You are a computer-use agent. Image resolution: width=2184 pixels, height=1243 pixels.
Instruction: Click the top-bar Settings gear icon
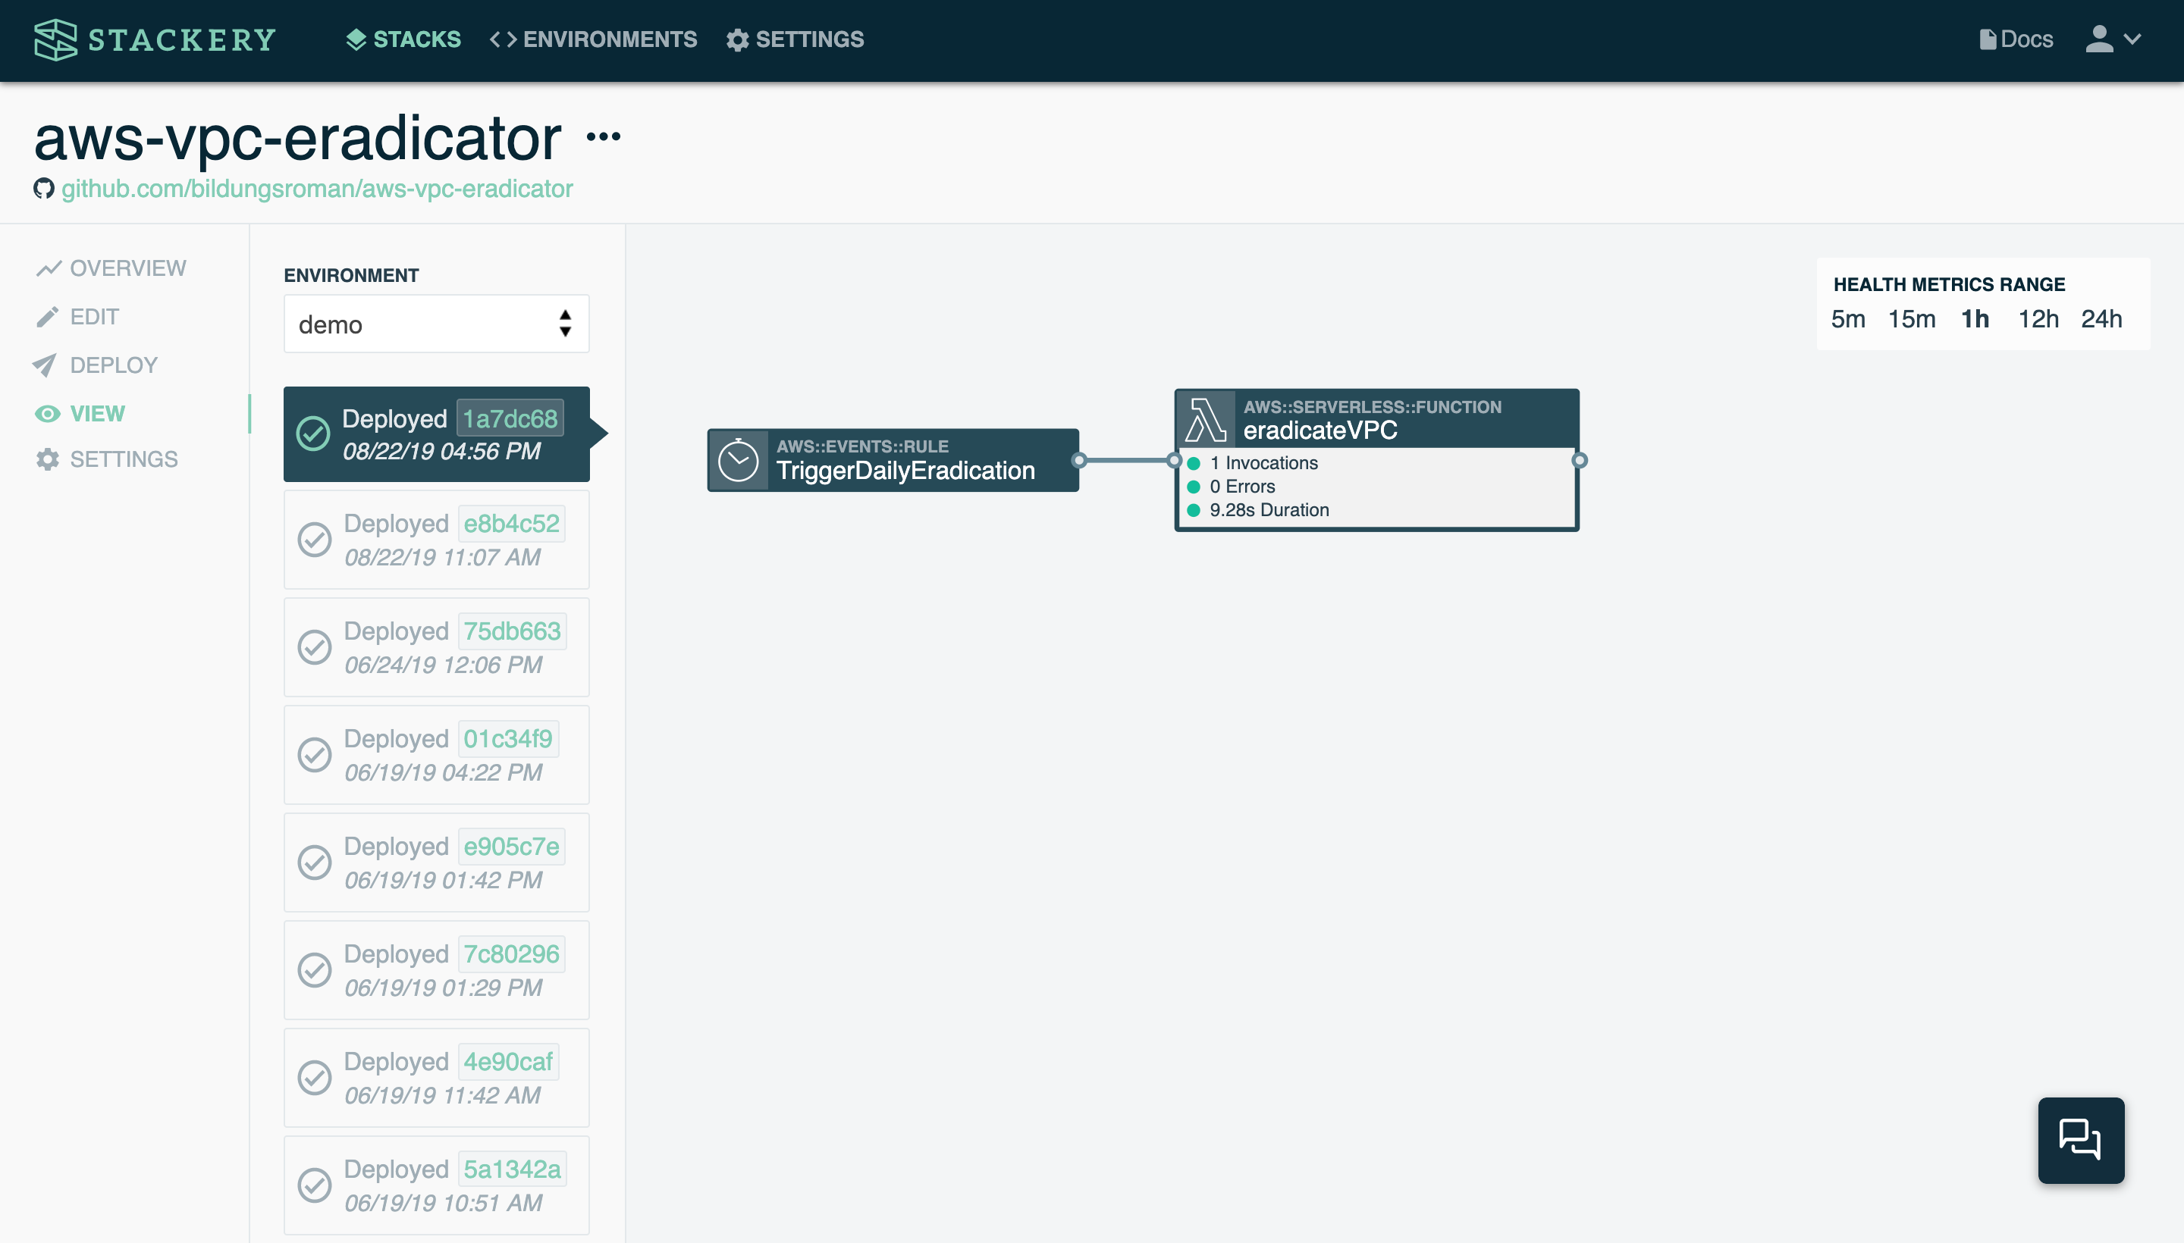coord(737,39)
